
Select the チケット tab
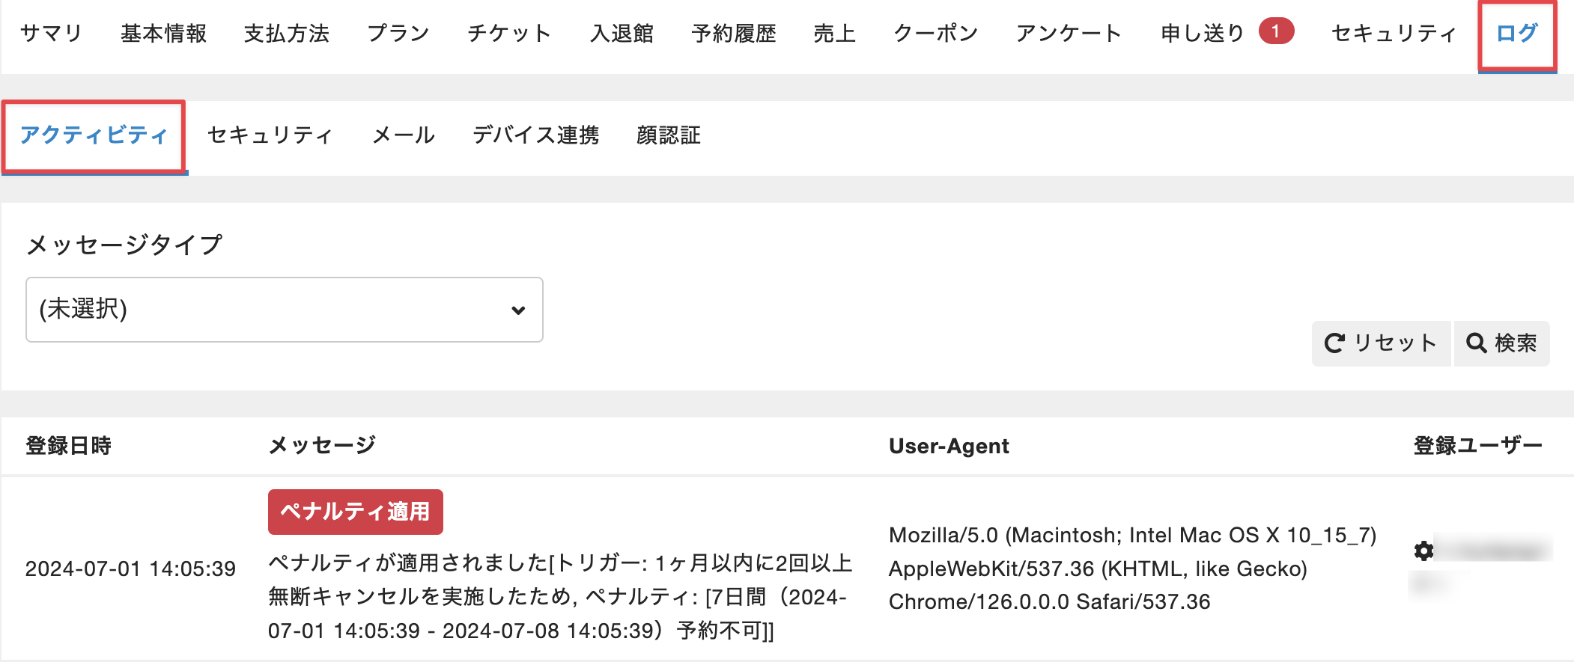coord(509,34)
